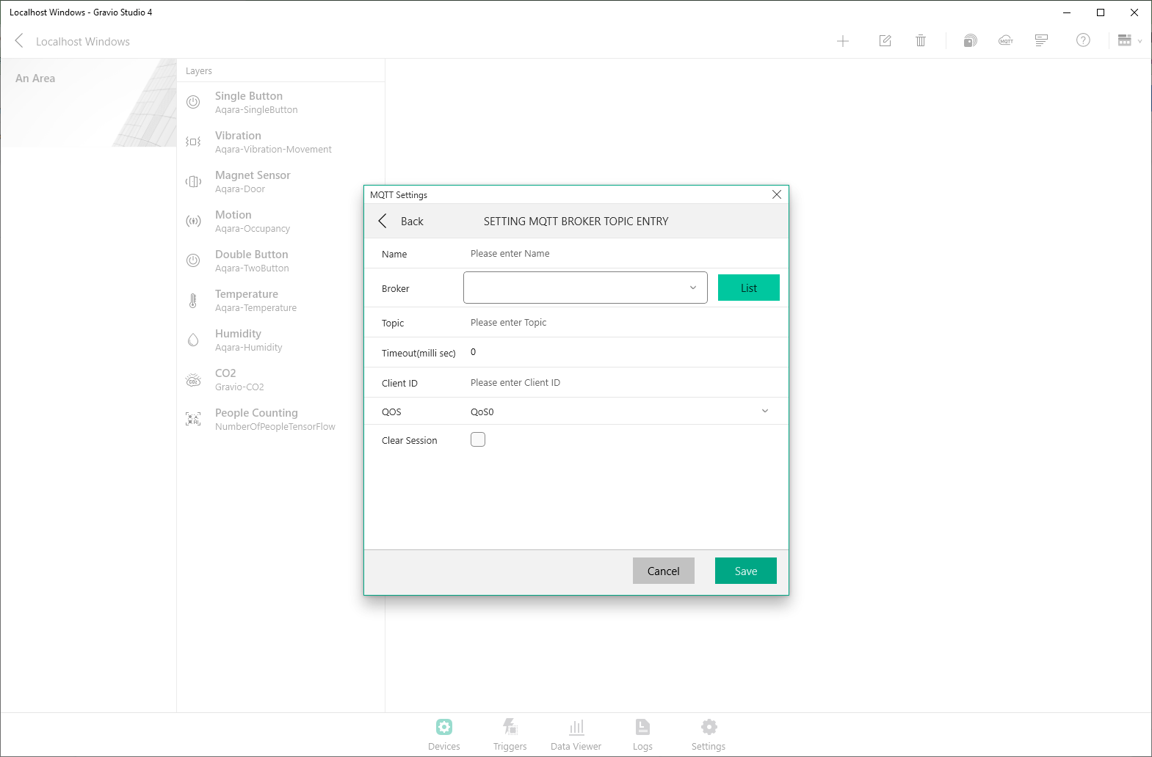Open the Broker dropdown
This screenshot has width=1152, height=757.
click(585, 288)
